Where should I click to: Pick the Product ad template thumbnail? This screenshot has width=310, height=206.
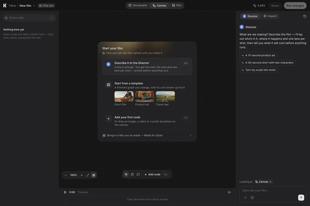(145, 96)
